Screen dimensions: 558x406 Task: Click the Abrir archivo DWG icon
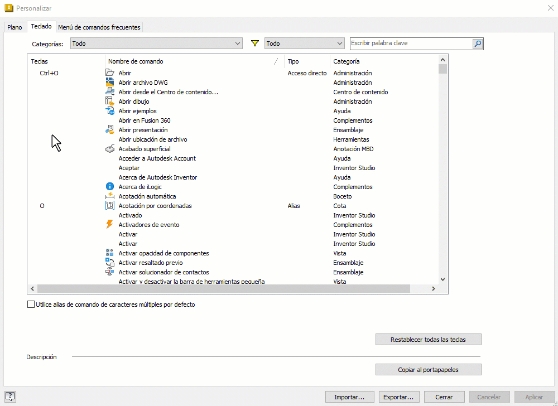(109, 82)
